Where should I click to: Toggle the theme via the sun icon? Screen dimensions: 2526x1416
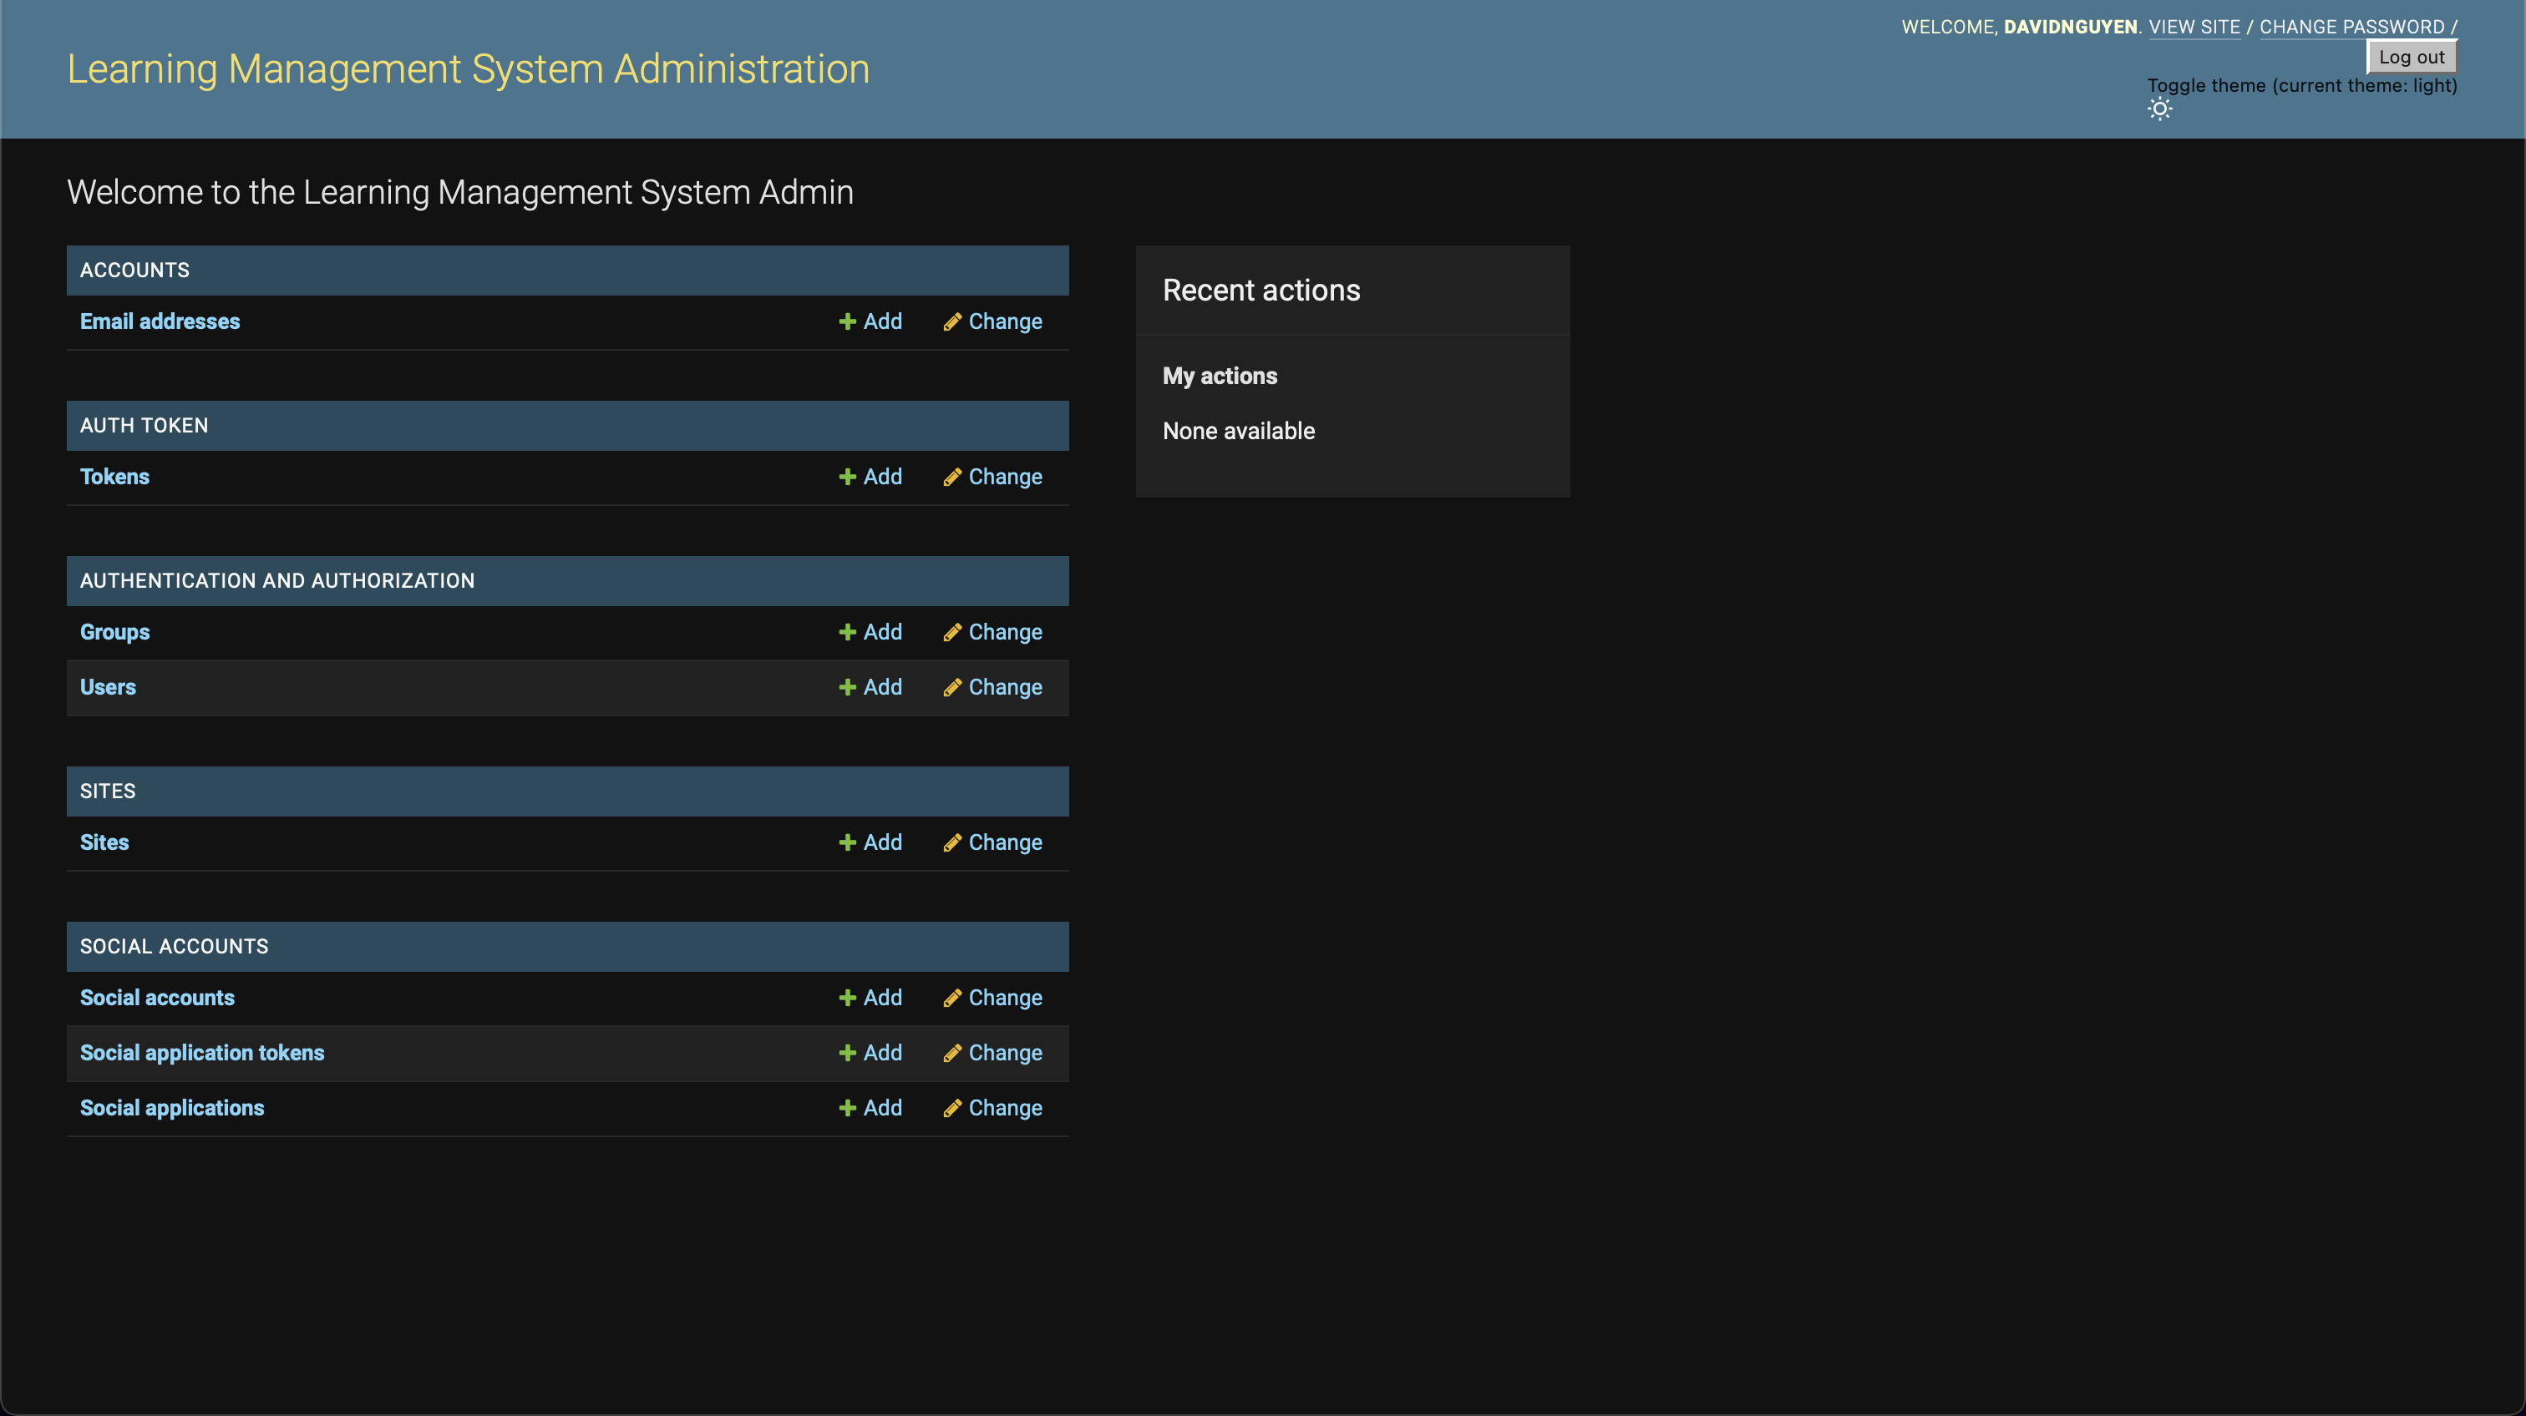tap(2159, 109)
